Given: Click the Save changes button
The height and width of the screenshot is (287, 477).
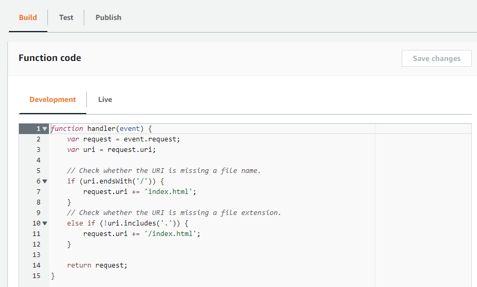Looking at the screenshot, I should coord(436,58).
